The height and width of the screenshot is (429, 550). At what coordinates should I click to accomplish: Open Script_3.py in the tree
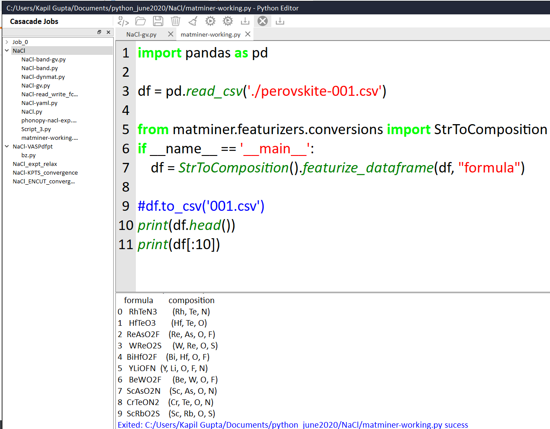coord(36,129)
